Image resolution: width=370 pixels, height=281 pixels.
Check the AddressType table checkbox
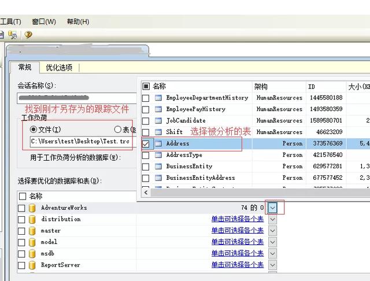pyautogui.click(x=146, y=156)
